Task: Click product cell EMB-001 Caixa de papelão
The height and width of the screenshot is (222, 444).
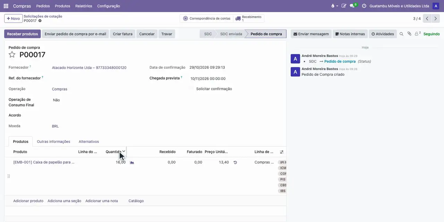Action: 44,162
